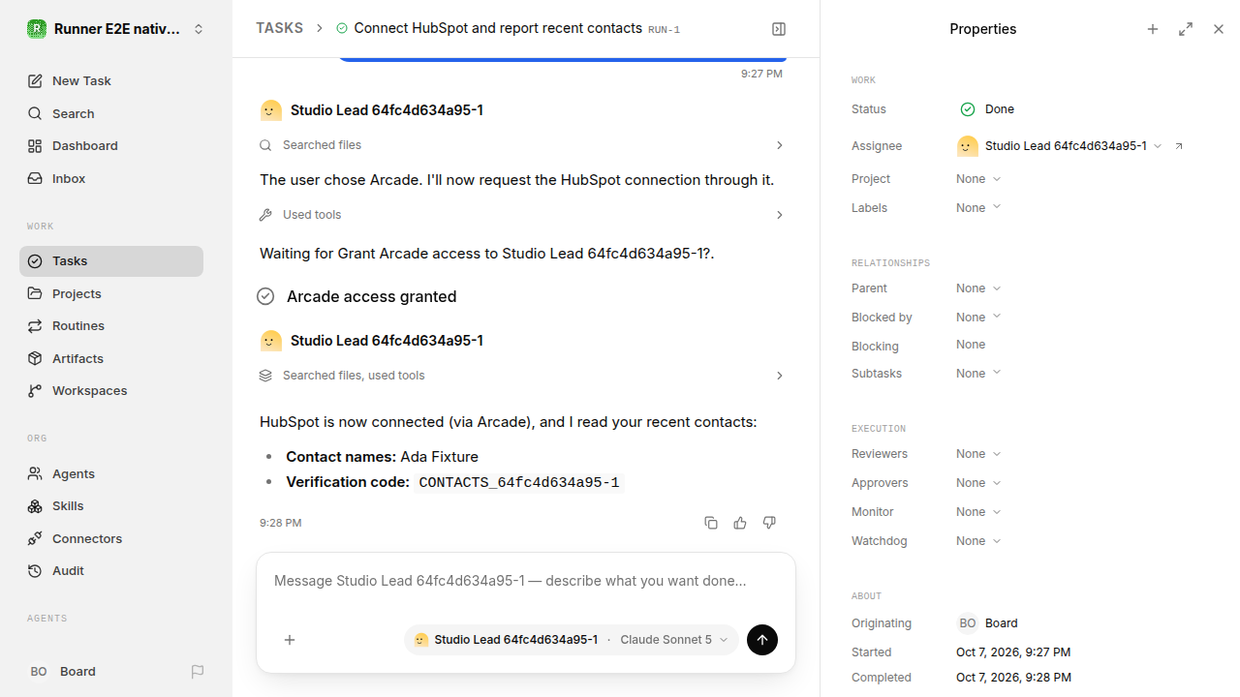
Task: Open the Connectors page
Action: pyautogui.click(x=111, y=539)
